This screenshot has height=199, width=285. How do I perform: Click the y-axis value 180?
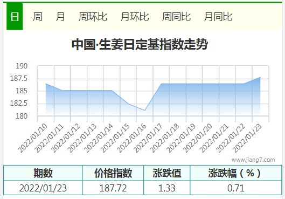[x=22, y=116]
